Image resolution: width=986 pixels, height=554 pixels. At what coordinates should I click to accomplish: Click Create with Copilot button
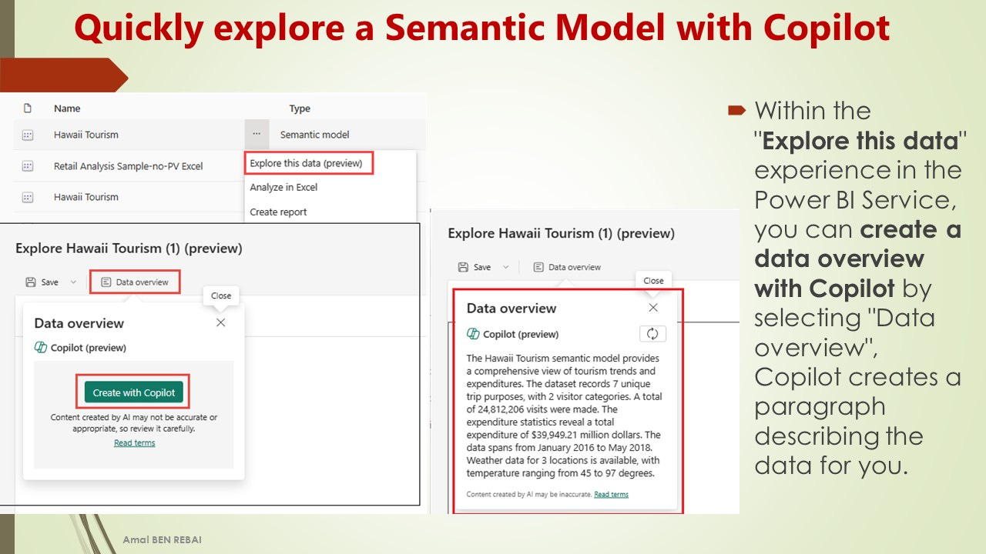pos(134,392)
